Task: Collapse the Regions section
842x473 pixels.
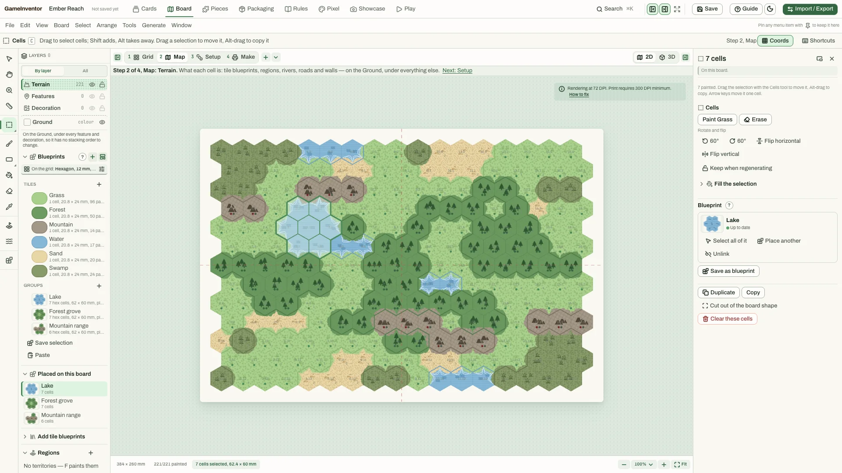Action: 25,453
